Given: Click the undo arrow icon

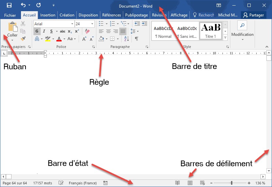Looking at the screenshot, I should (x=23, y=5).
